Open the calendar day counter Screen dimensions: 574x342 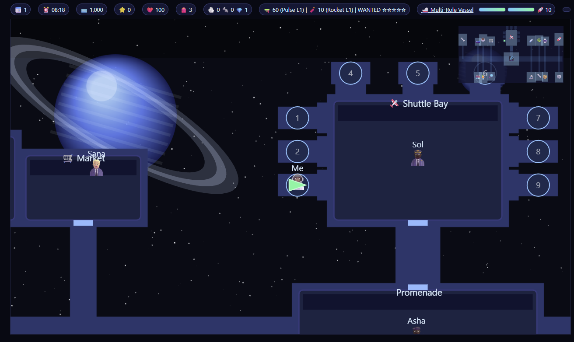coord(21,9)
